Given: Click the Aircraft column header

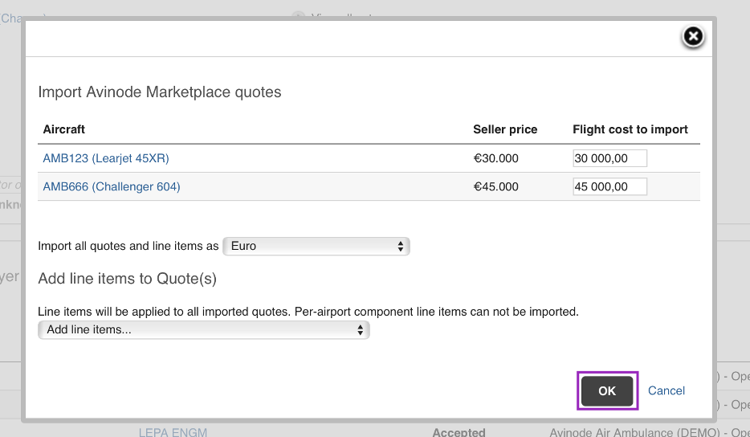Looking at the screenshot, I should 64,129.
